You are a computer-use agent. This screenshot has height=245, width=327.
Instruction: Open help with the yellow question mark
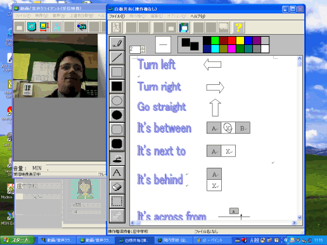pyautogui.click(x=239, y=27)
